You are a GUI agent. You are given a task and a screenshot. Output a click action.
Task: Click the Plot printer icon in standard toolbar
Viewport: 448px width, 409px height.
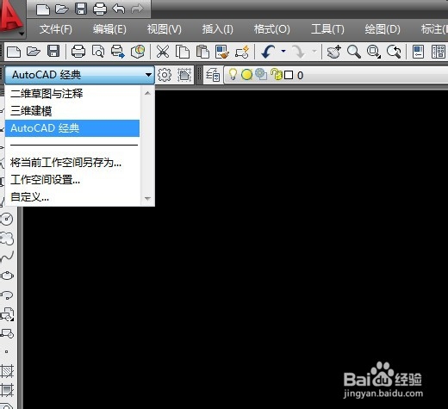[78, 52]
